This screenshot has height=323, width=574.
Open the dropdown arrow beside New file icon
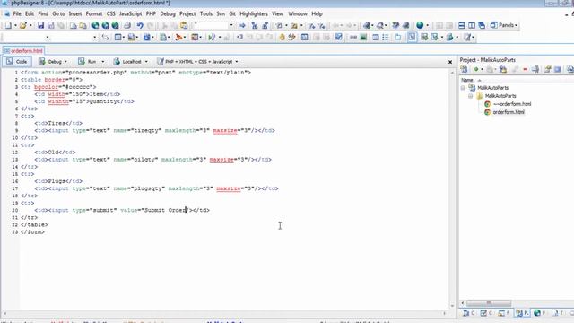[x=15, y=25]
